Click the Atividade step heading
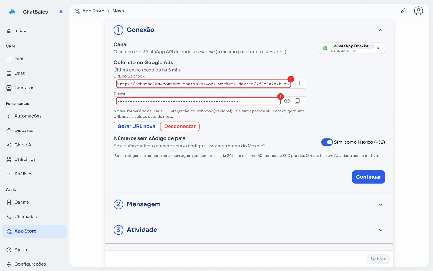This screenshot has height=271, width=433. tap(142, 230)
